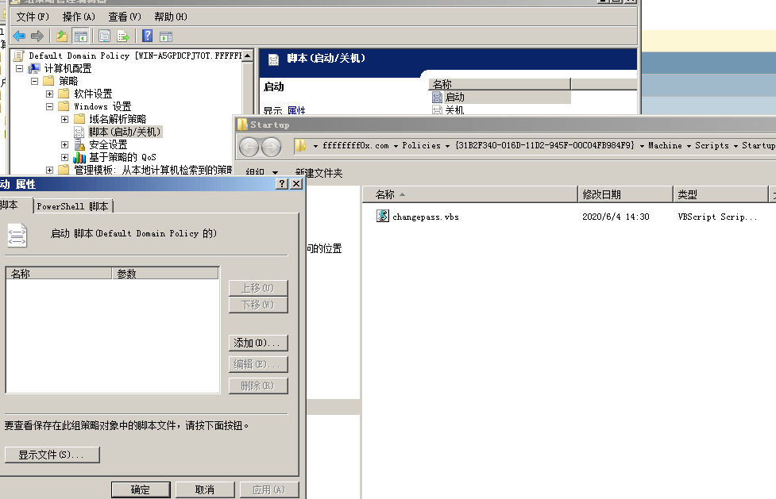Open the 组织 dropdown in Explorer toolbar

pos(262,173)
